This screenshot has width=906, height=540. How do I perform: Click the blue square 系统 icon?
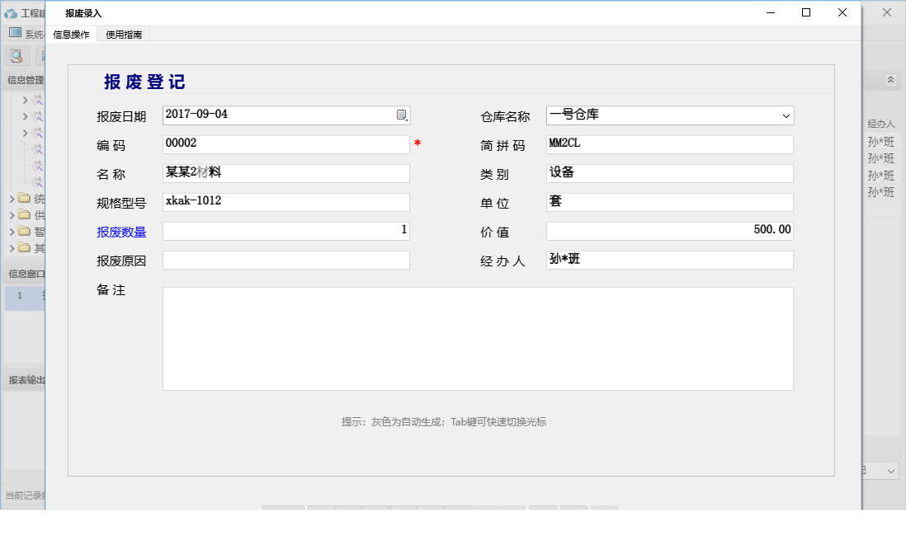pos(14,33)
